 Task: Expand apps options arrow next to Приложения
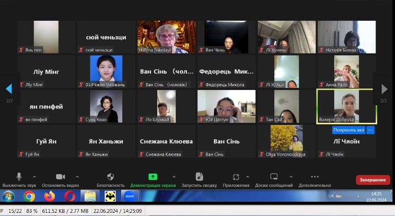click(x=247, y=177)
